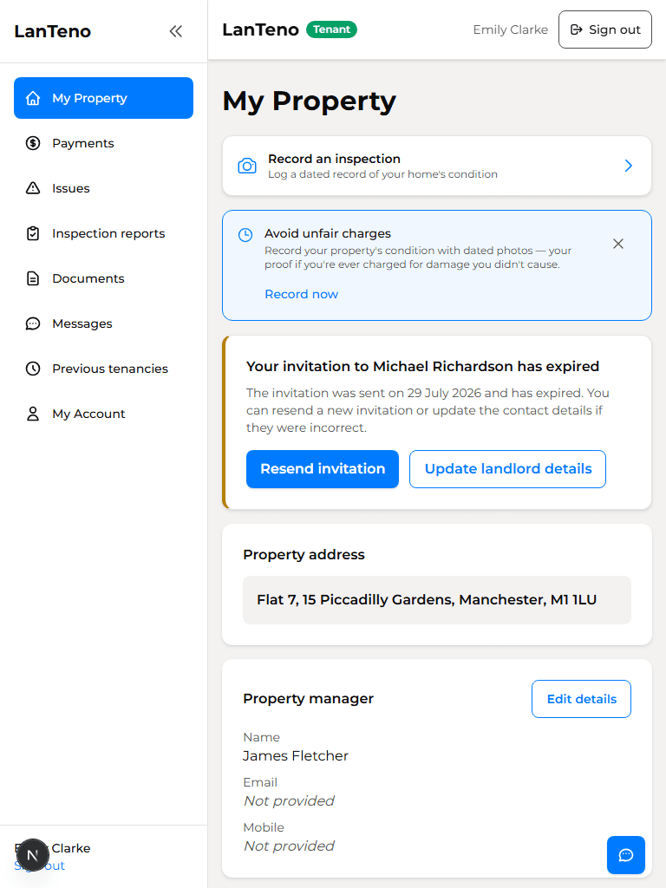Click the Record now link
Image resolution: width=666 pixels, height=888 pixels.
pos(301,294)
